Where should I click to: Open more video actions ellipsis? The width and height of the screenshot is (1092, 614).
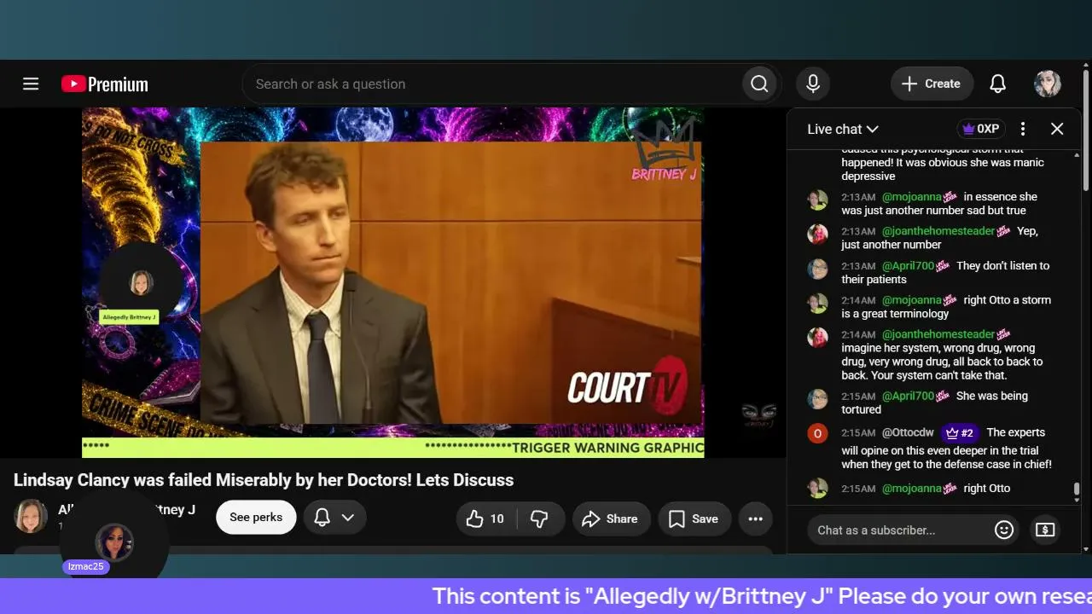click(x=755, y=518)
